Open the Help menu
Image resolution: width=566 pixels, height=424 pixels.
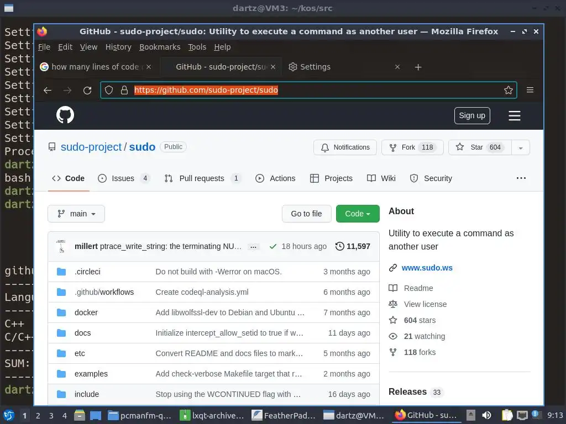pyautogui.click(x=222, y=47)
